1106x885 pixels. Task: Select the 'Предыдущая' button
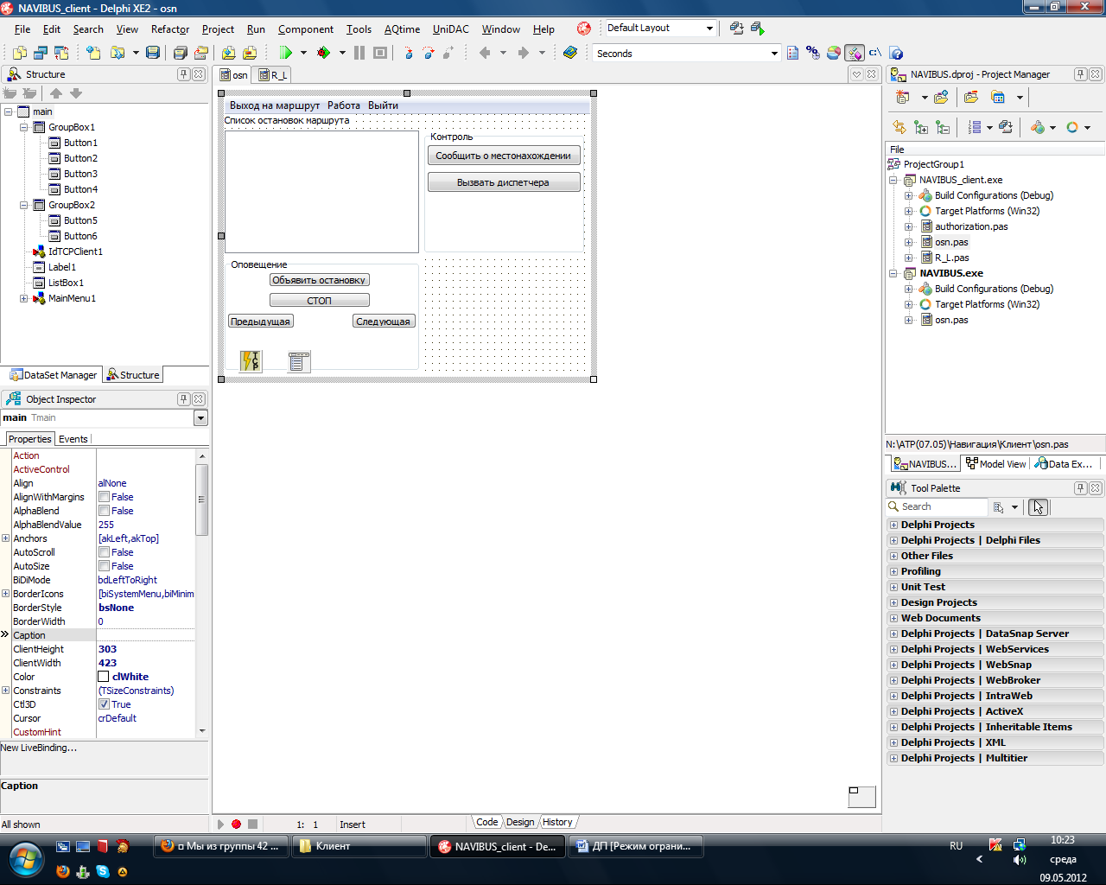point(261,322)
